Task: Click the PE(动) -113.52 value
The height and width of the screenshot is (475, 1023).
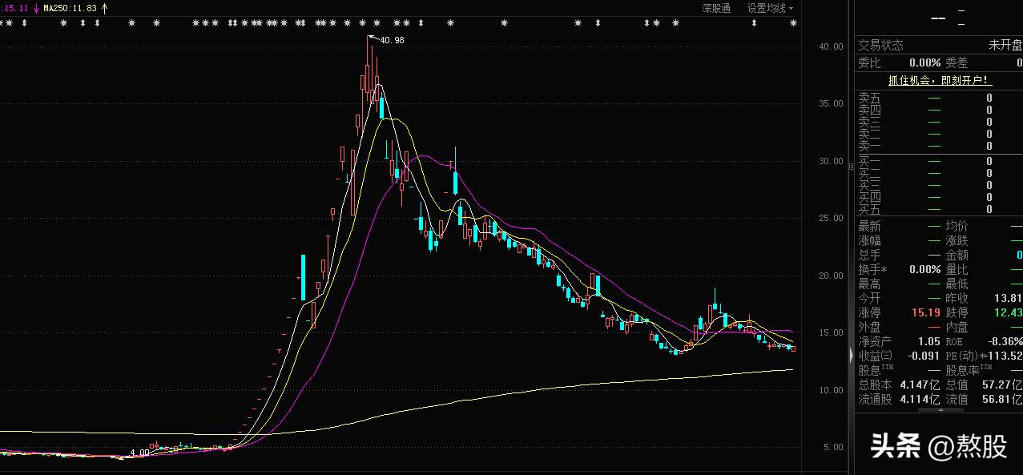Action: (x=1003, y=356)
